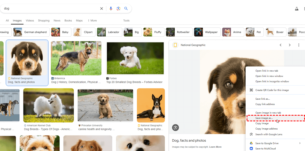Click the Lens search overlay button on preview image

(175, 128)
